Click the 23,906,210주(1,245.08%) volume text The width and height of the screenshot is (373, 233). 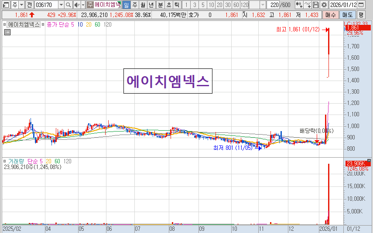click(33, 167)
